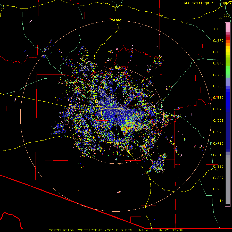The image size is (232, 232).
Task: Click the Correlation Coefficient KIWA footer caption
Action: [x=116, y=230]
